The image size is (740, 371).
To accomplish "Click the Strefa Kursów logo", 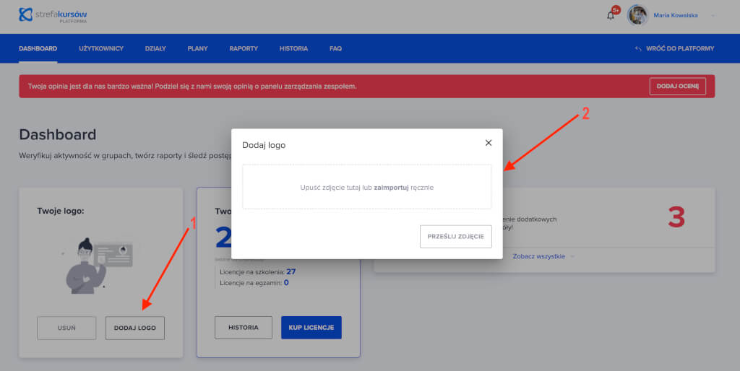I will (x=54, y=14).
